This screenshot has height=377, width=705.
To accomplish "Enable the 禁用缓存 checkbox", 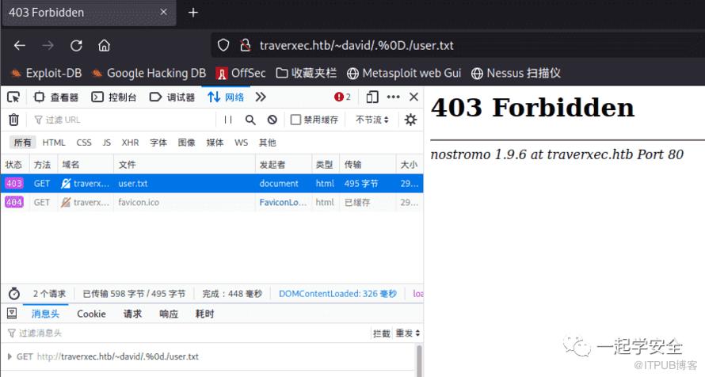I will (295, 120).
